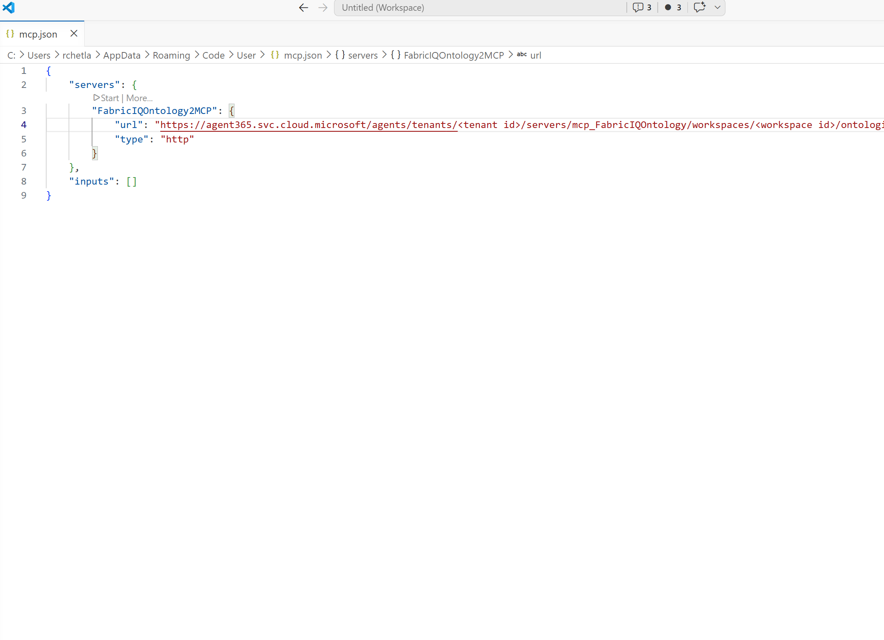This screenshot has height=640, width=884.
Task: Click line number 1 in the gutter
Action: tap(24, 71)
